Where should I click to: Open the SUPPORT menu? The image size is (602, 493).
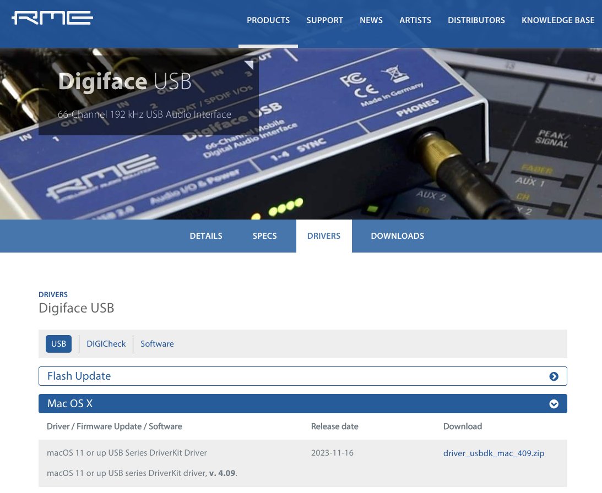pos(324,20)
